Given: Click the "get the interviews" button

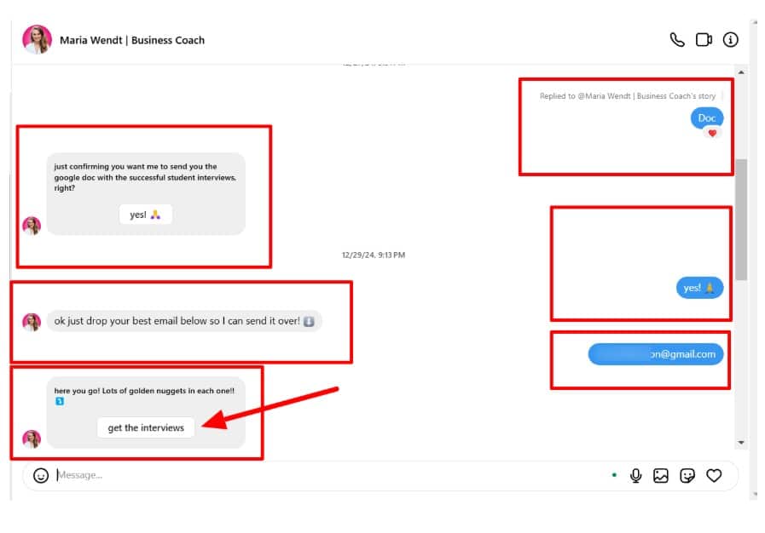Looking at the screenshot, I should (x=146, y=427).
